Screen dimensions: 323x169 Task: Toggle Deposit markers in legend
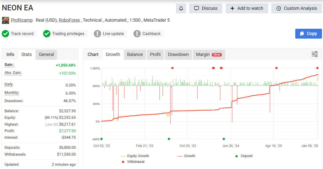244,156
